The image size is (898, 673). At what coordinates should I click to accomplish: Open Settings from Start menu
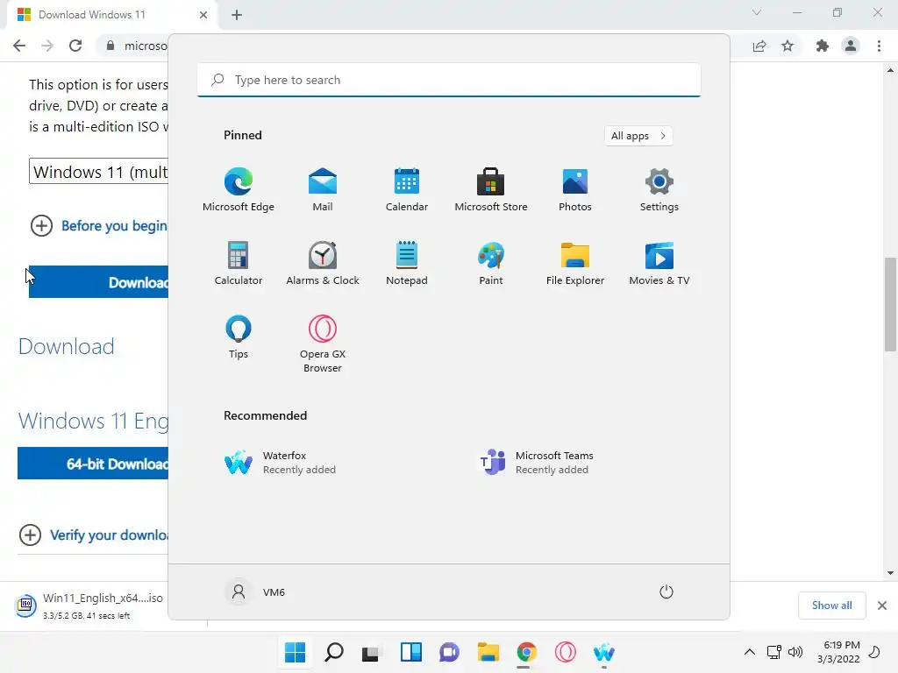[x=659, y=190]
